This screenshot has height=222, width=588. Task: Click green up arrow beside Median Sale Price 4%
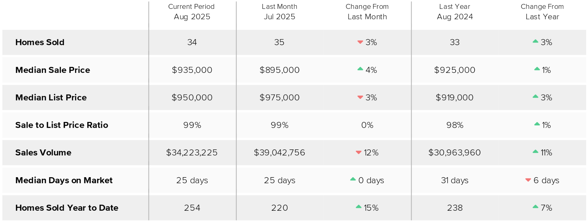click(360, 69)
